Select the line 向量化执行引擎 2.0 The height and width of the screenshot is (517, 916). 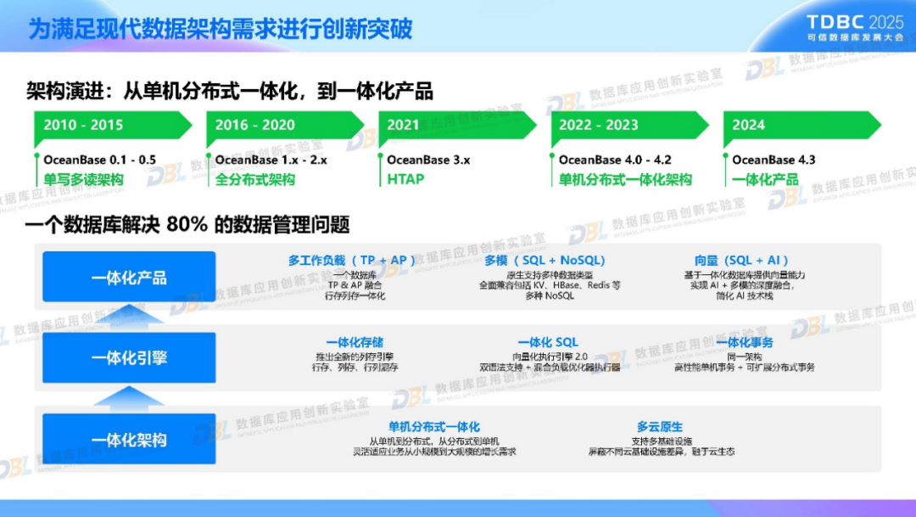[550, 357]
